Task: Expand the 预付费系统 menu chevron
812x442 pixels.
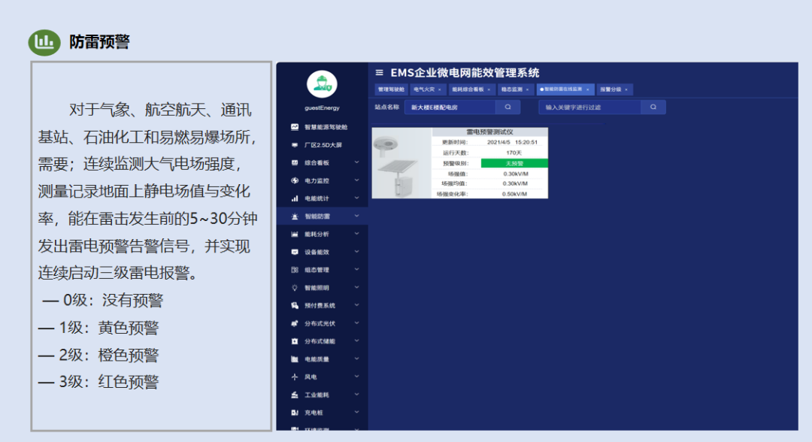Action: click(357, 305)
